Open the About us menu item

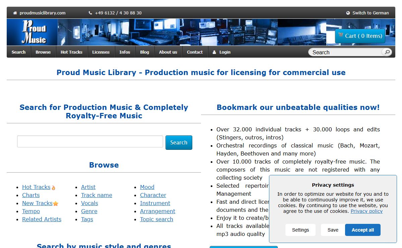tap(168, 52)
